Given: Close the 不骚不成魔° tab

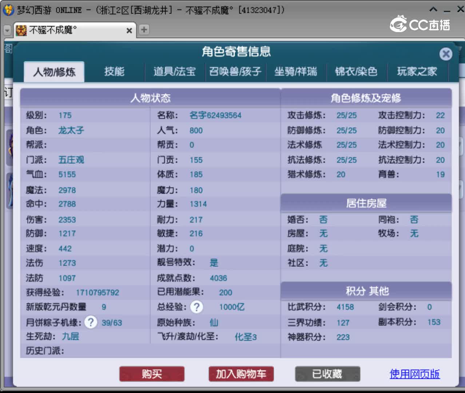Looking at the screenshot, I should click(129, 31).
